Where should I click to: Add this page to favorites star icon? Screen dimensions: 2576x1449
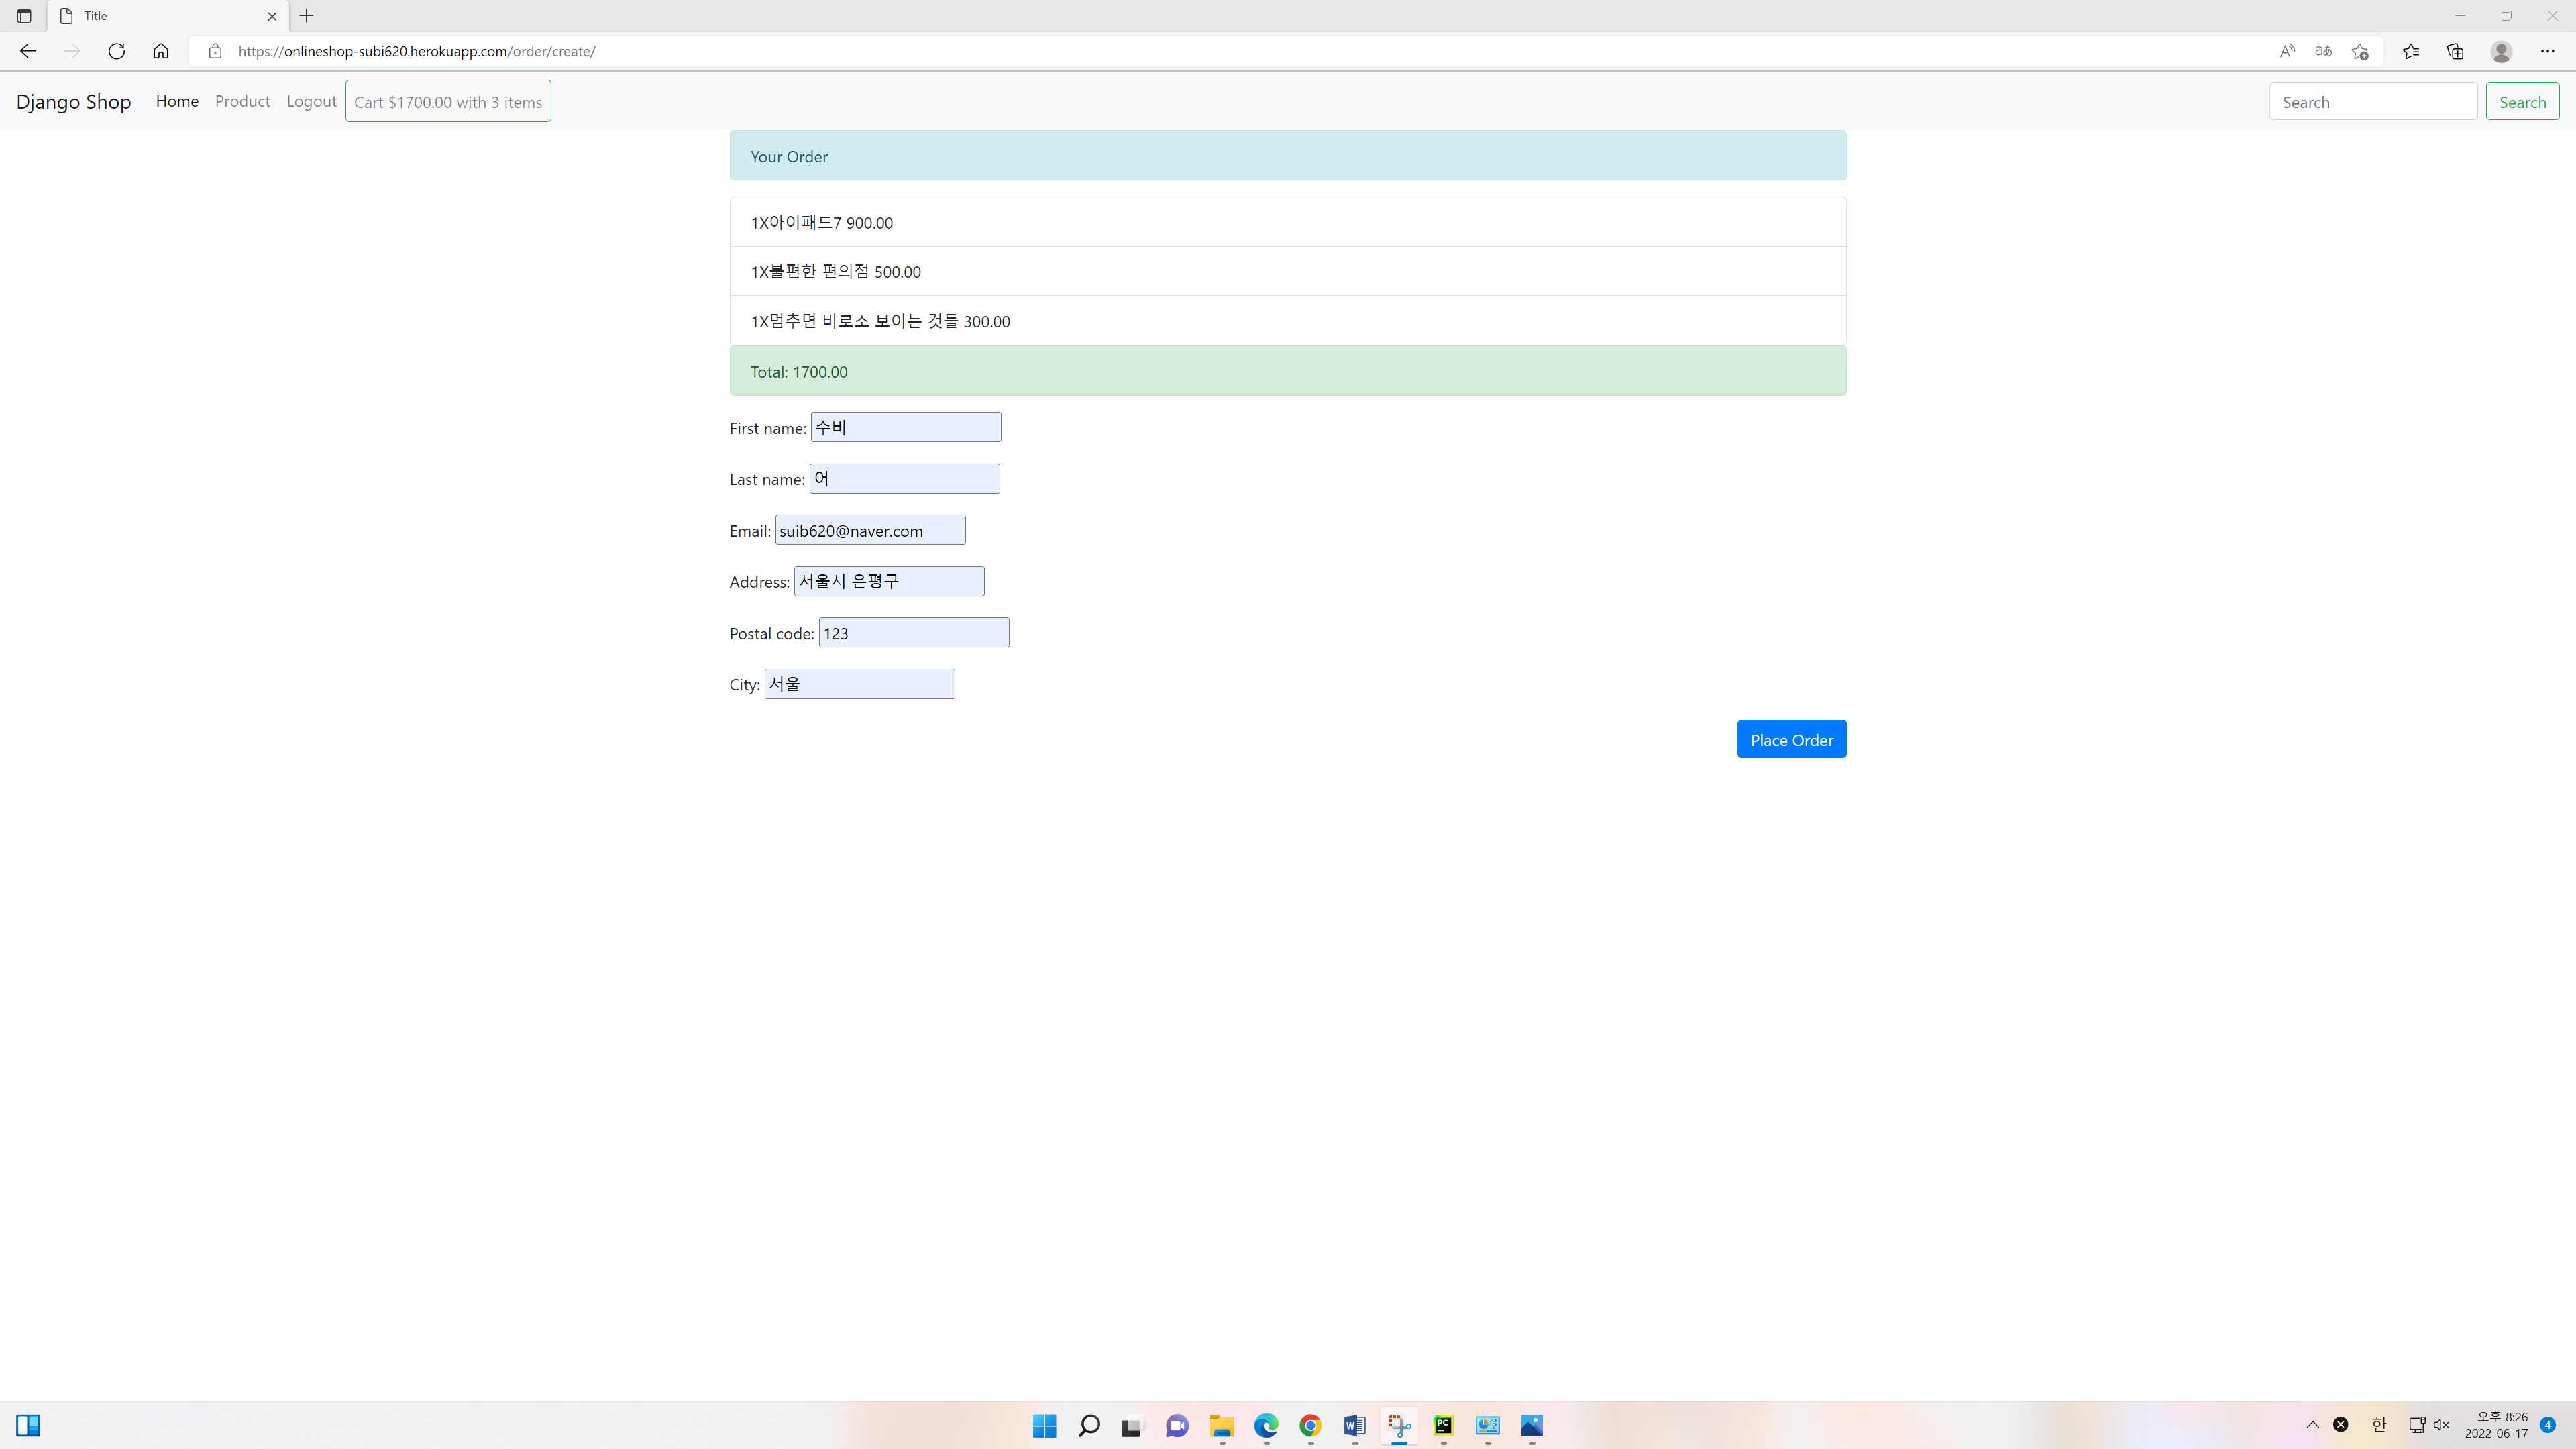2360,51
